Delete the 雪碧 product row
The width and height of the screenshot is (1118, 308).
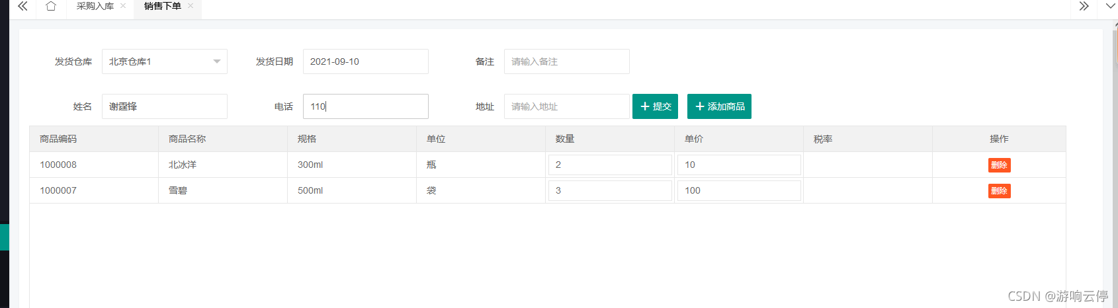point(999,191)
